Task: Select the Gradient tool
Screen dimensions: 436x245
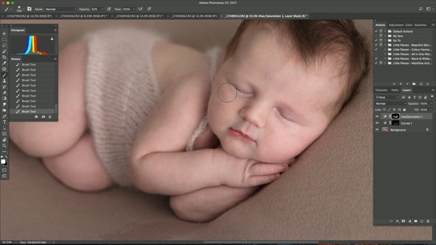Action: coord(4,98)
